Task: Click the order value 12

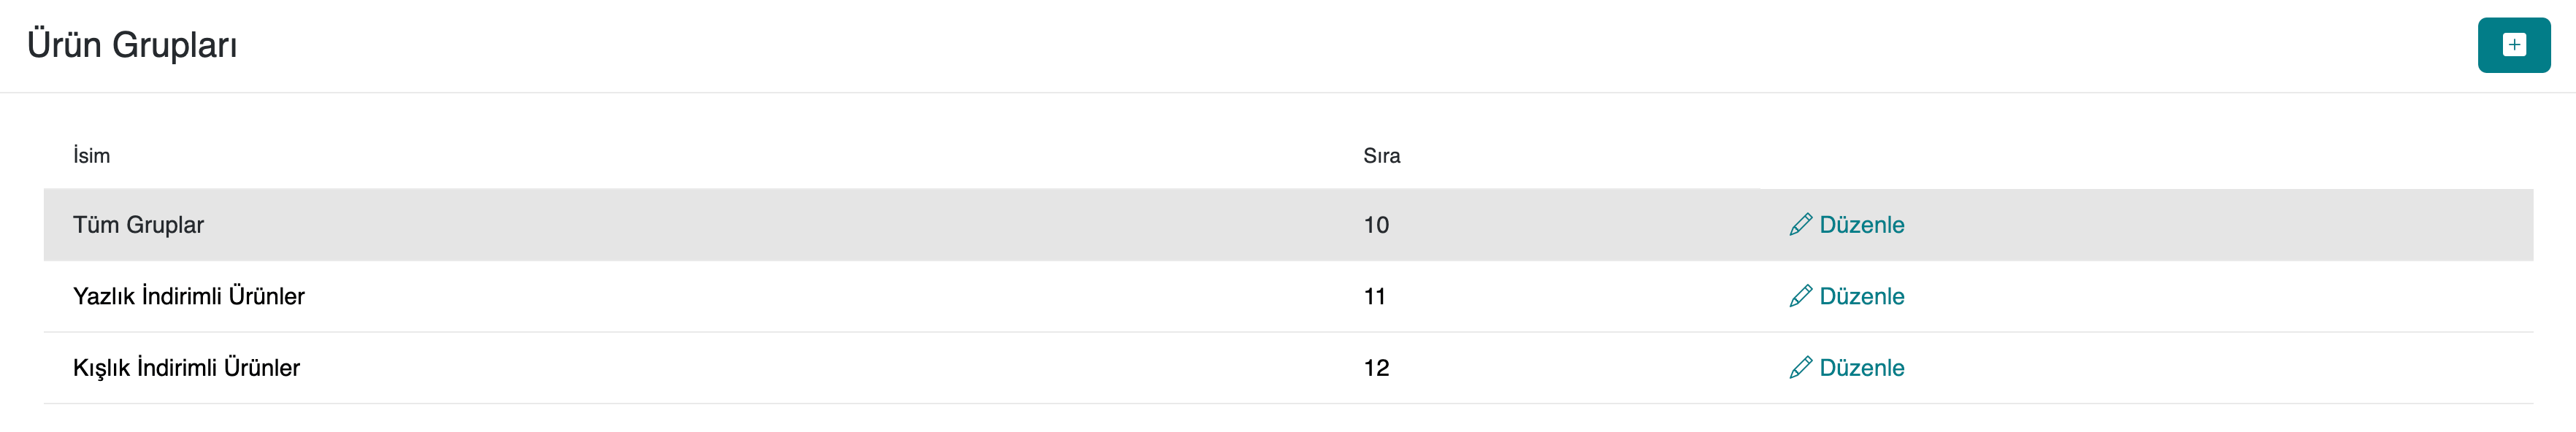Action: click(1376, 368)
